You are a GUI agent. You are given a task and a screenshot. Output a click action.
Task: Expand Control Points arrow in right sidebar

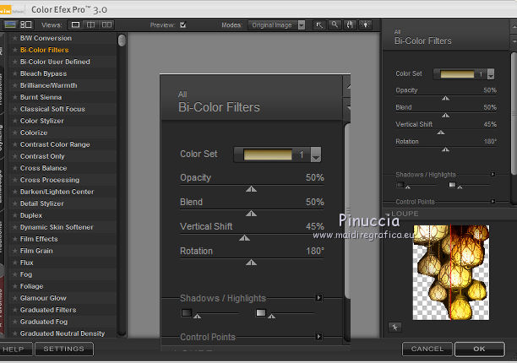tap(493, 201)
